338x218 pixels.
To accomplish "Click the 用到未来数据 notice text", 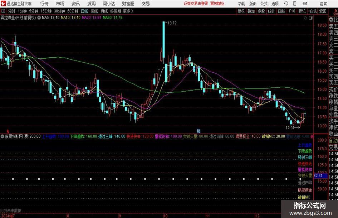I will (11, 210).
